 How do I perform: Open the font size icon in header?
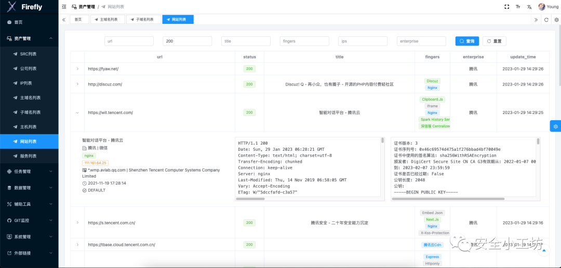click(518, 7)
